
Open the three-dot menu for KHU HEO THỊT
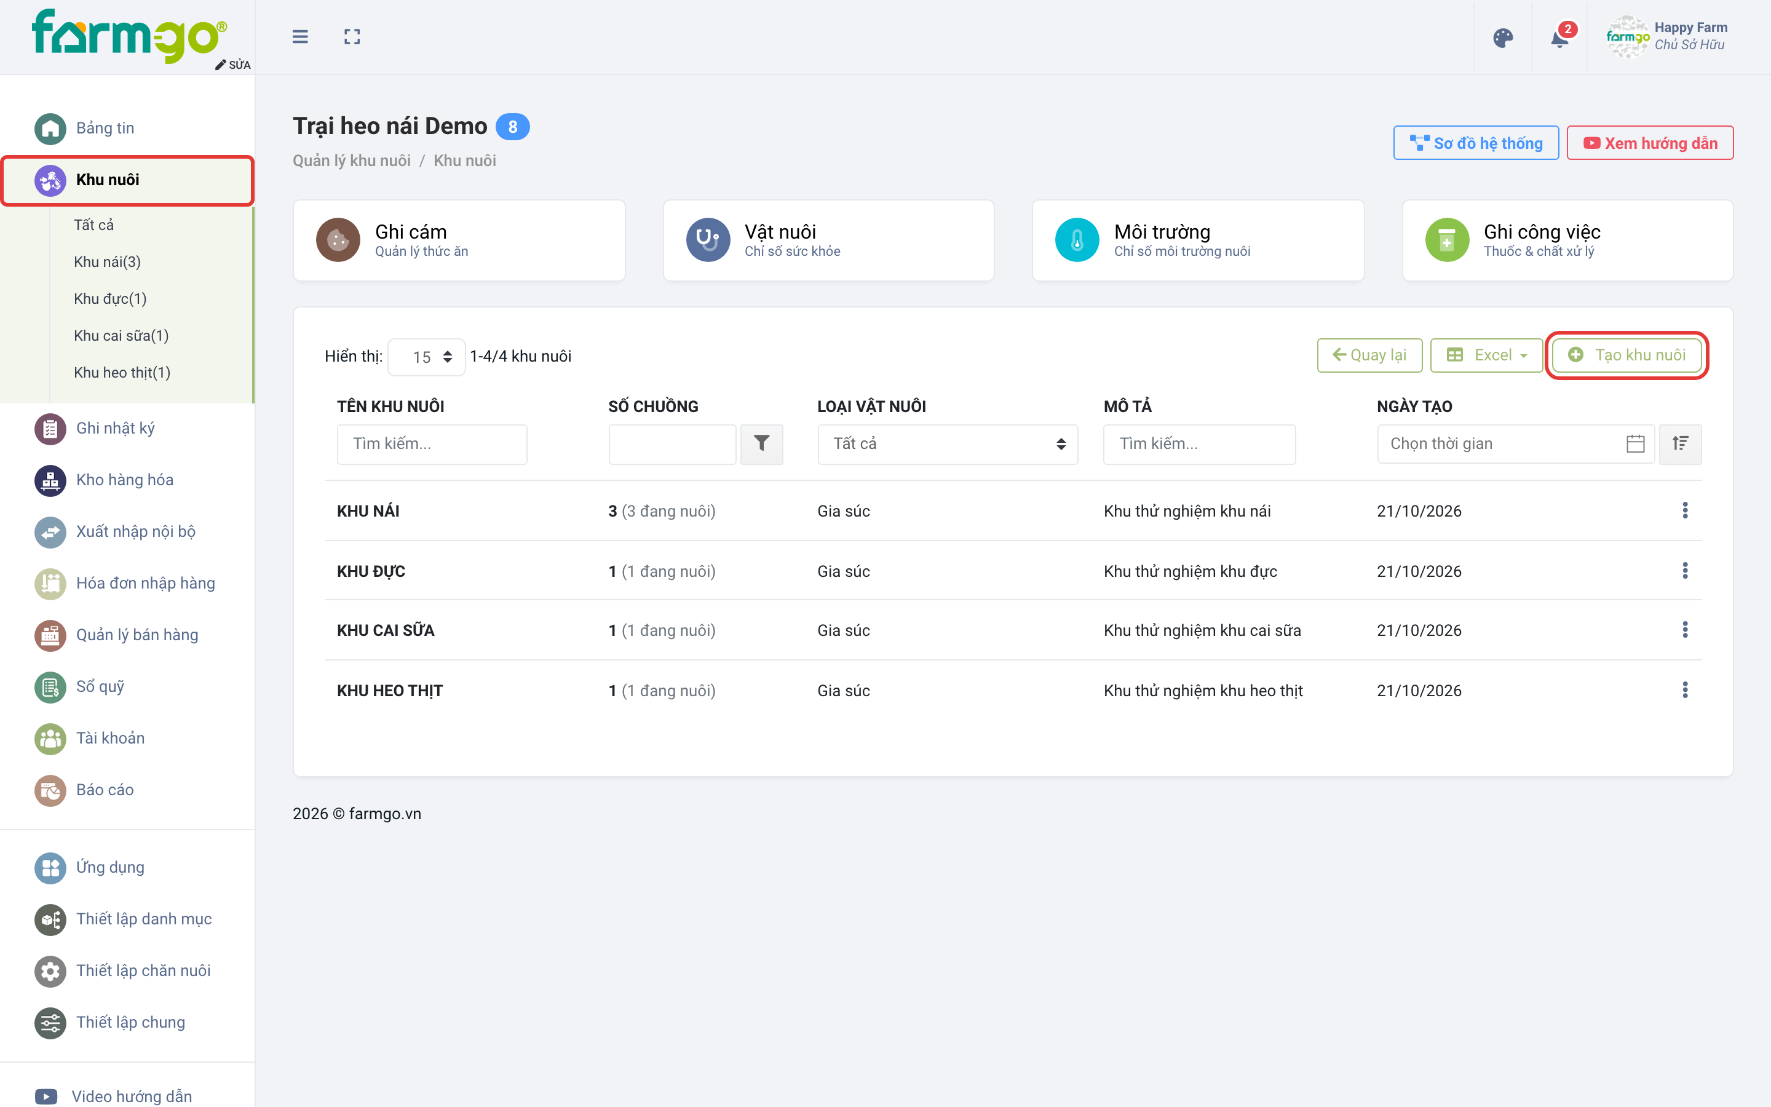pyautogui.click(x=1686, y=689)
